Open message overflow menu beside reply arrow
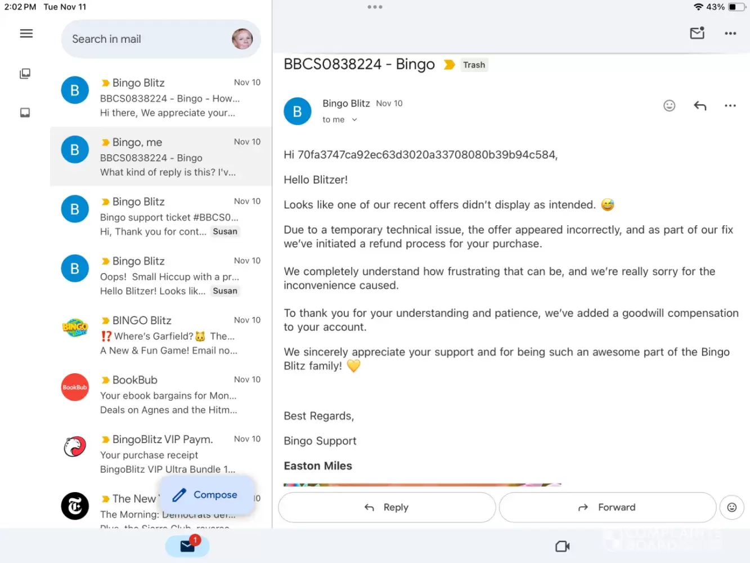Viewport: 750px width, 563px height. [730, 106]
